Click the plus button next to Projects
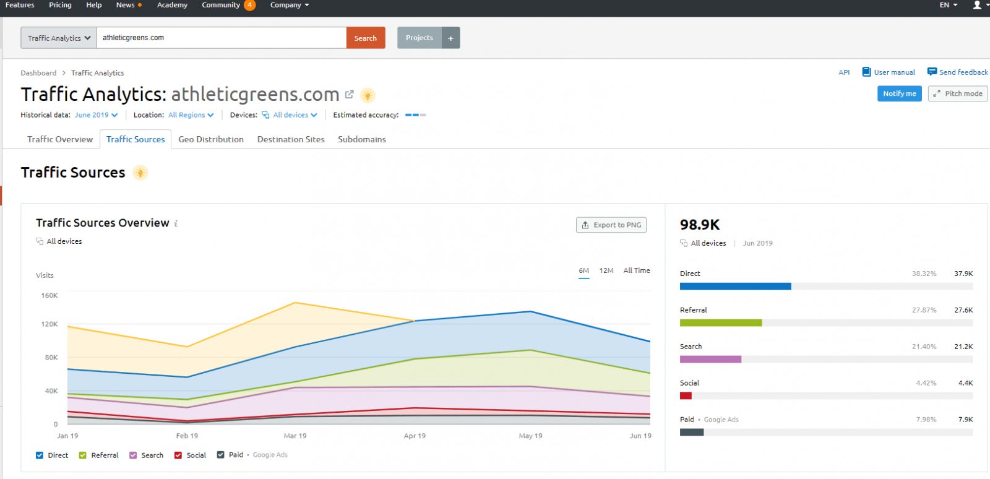Image resolution: width=990 pixels, height=479 pixels. (x=450, y=38)
